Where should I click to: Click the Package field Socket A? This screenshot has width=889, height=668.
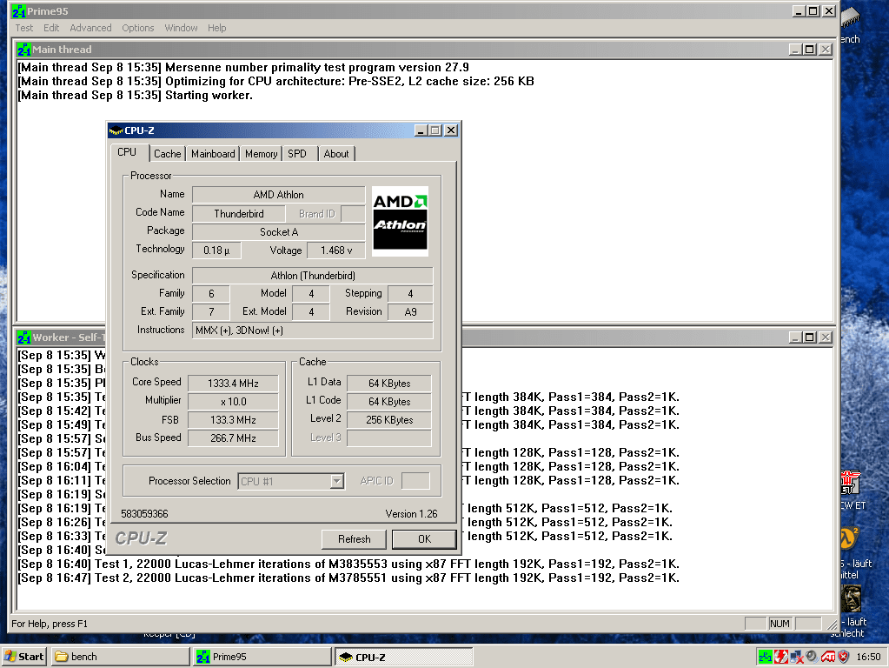(278, 232)
